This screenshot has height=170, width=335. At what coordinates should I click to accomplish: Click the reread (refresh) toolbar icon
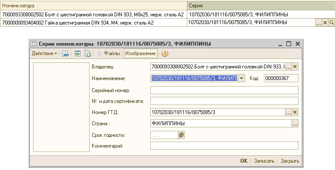coord(78,54)
